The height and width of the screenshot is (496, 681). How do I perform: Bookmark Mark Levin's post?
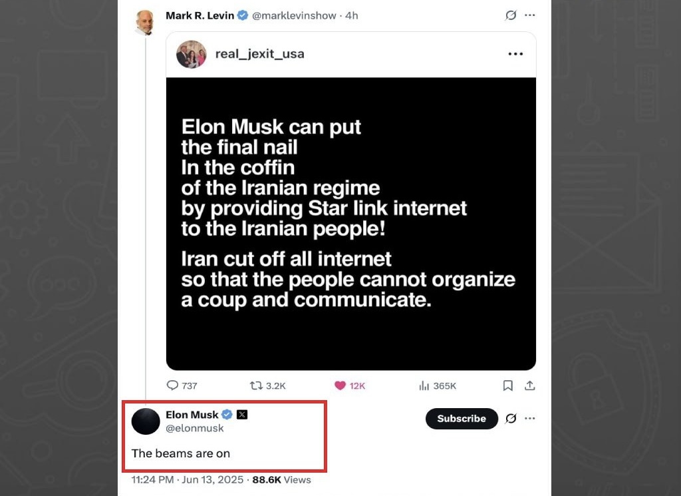507,385
